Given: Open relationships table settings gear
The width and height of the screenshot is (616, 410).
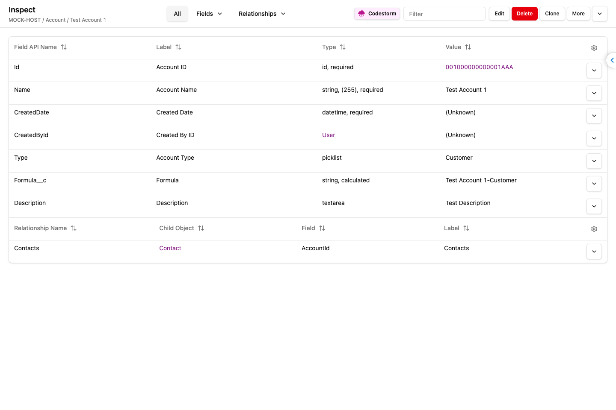Looking at the screenshot, I should coord(594,229).
